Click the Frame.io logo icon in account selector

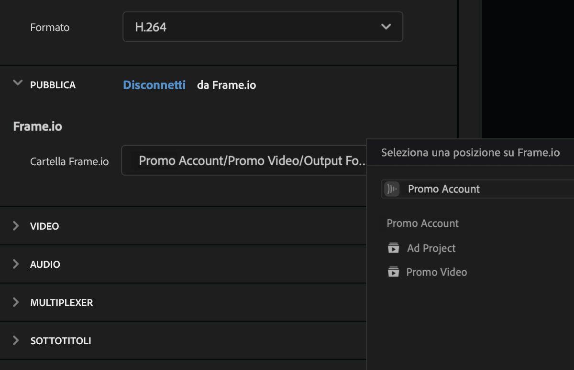point(392,189)
